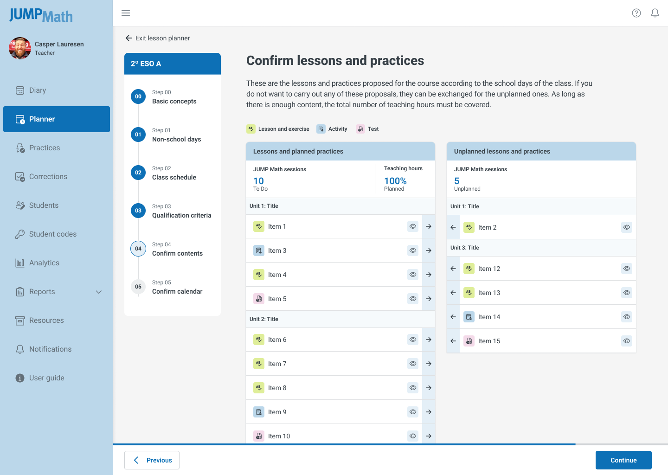This screenshot has height=475, width=668.
Task: Move Item 1 to unplanned with arrow
Action: [x=429, y=226]
